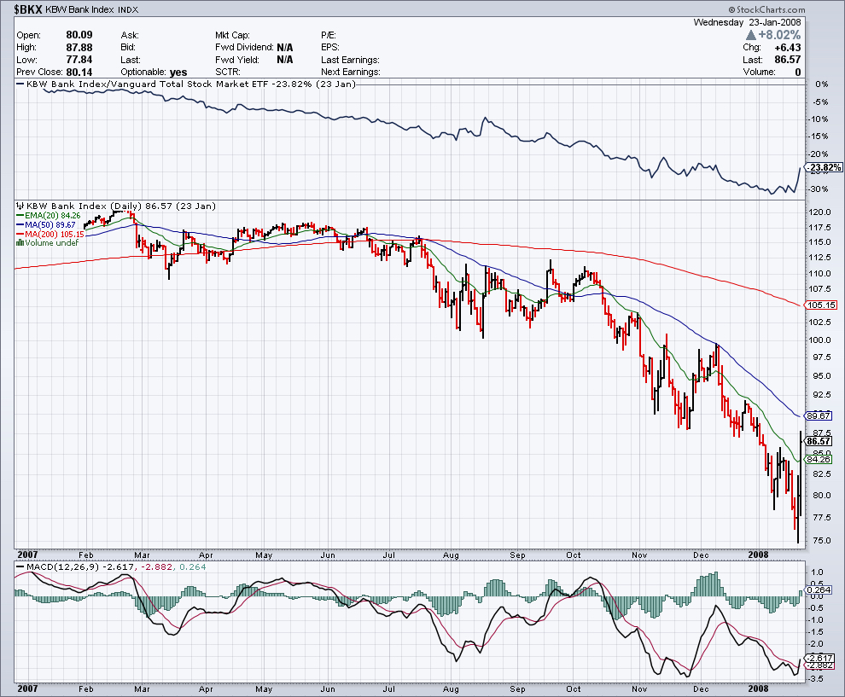Select the MA(200) red legend line marker

[20, 235]
